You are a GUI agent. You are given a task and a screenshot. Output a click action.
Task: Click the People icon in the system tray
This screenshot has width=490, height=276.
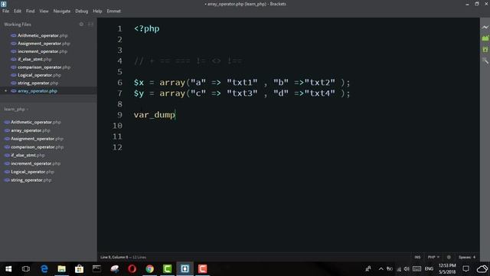[x=368, y=269]
